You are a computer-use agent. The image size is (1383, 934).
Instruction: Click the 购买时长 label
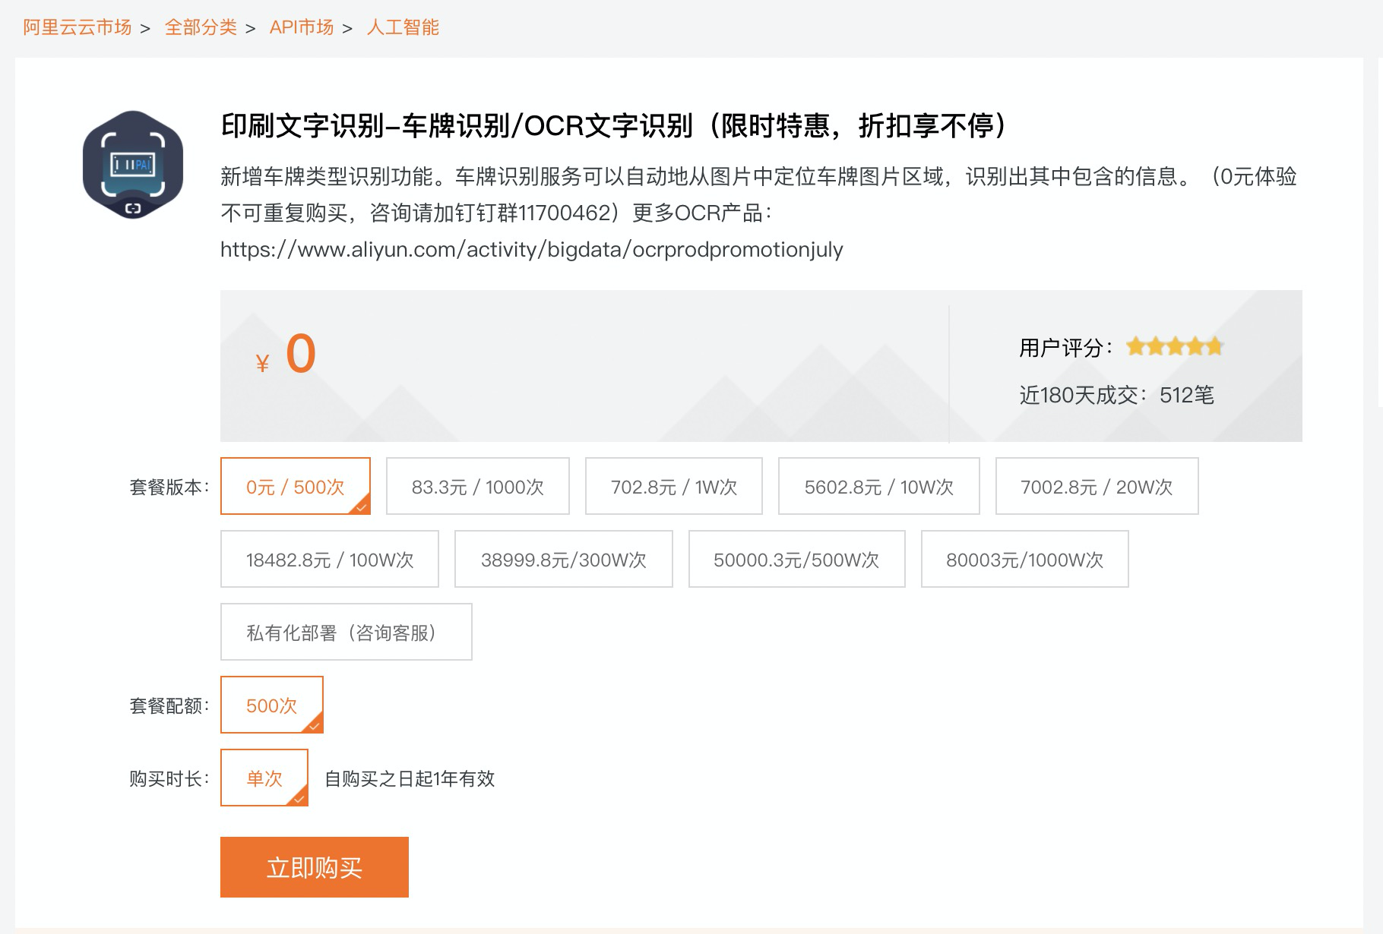point(169,778)
